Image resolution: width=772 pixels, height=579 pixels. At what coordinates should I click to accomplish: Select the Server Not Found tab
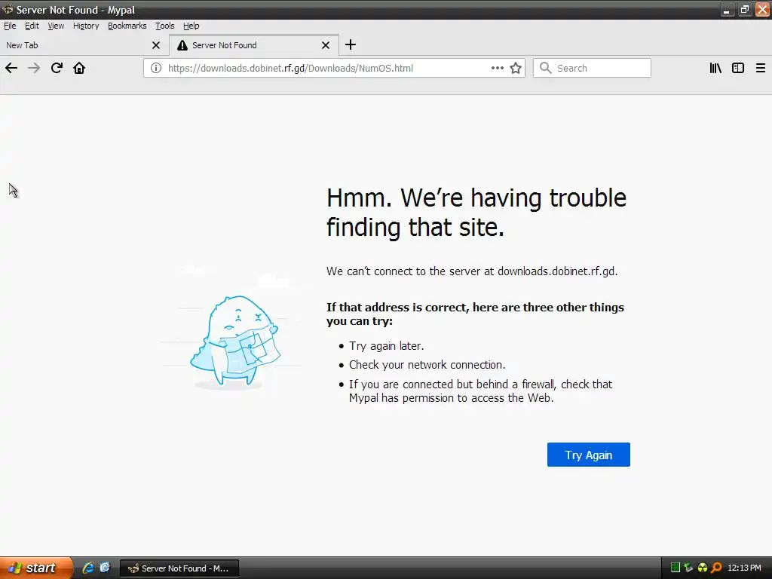click(x=254, y=45)
